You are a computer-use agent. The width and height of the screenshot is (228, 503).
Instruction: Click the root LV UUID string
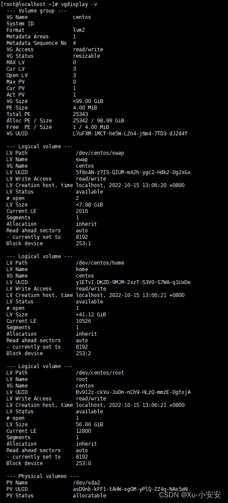point(133,392)
